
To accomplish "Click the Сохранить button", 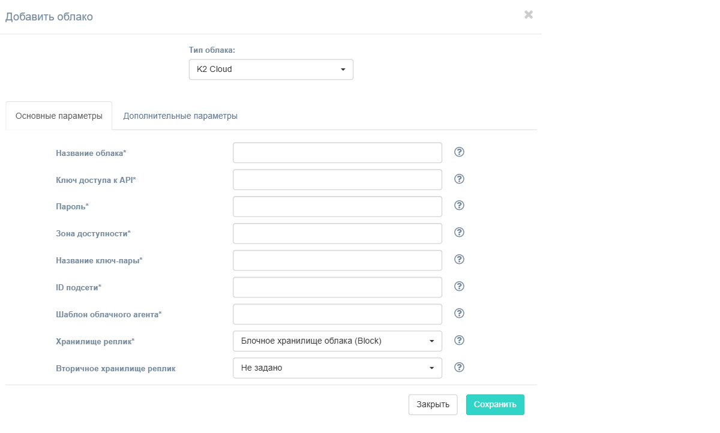I will pyautogui.click(x=495, y=404).
